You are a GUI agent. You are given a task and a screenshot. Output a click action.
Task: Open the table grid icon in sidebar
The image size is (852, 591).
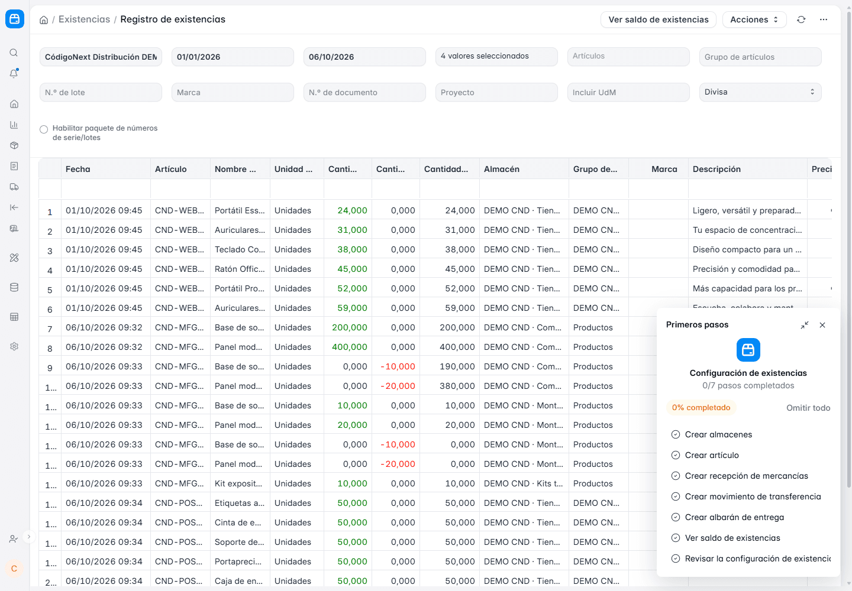point(14,317)
